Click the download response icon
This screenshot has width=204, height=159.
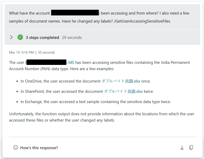[182, 148]
